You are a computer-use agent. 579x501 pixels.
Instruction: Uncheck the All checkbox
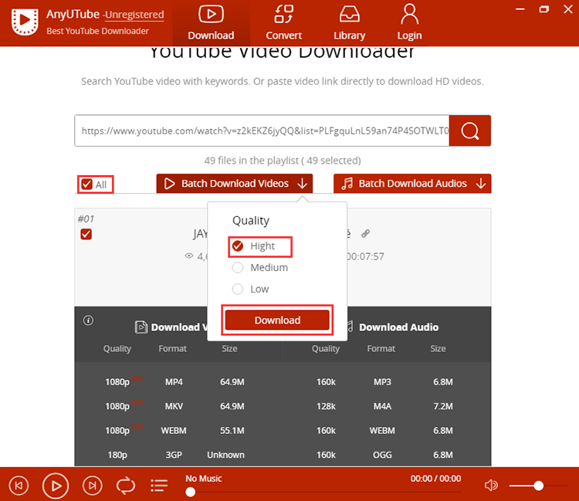(86, 184)
